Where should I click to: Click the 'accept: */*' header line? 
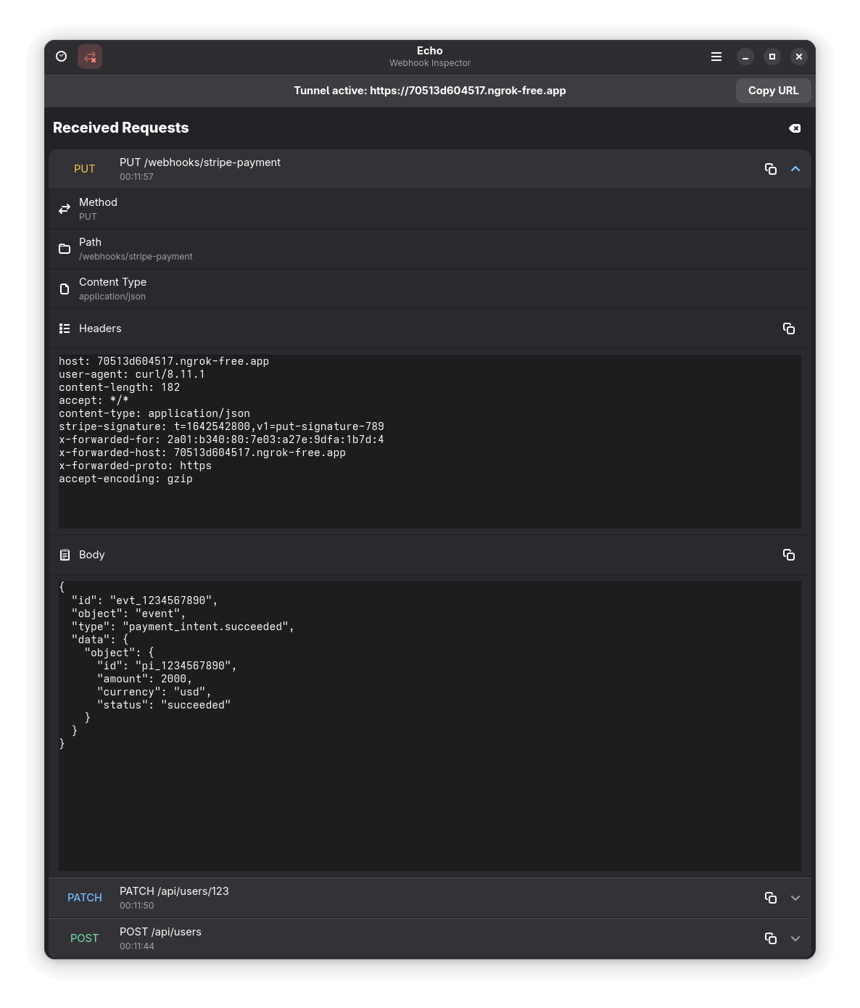(94, 400)
